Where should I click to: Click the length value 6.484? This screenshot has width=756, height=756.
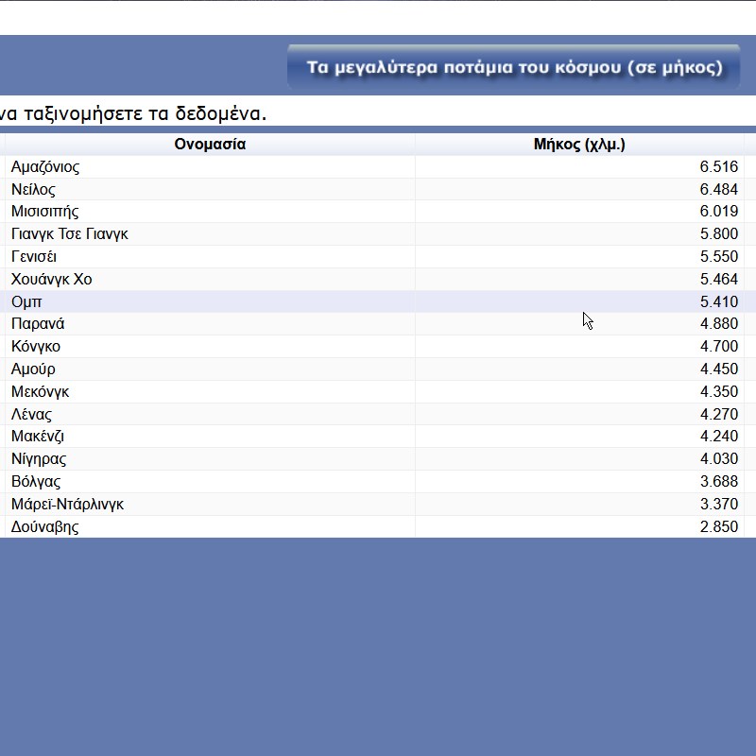(718, 189)
